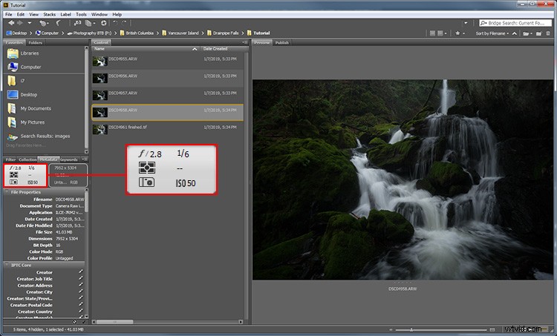557x336 pixels.
Task: Toggle ascending sort order arrow
Action: point(514,33)
